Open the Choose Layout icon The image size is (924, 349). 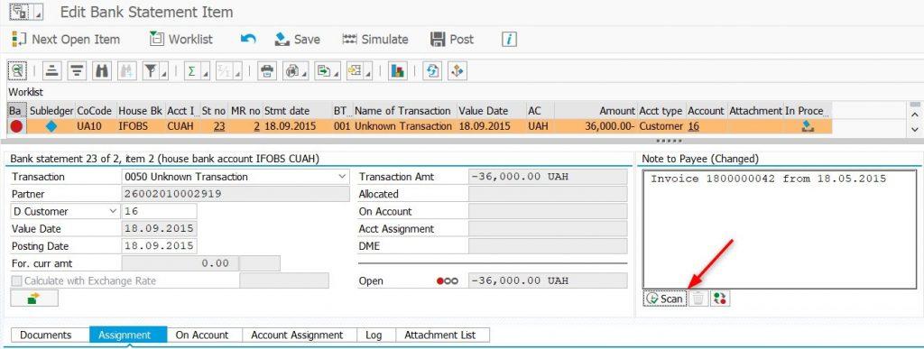point(355,71)
